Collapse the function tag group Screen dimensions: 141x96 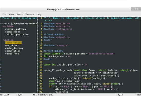pos(8,40)
